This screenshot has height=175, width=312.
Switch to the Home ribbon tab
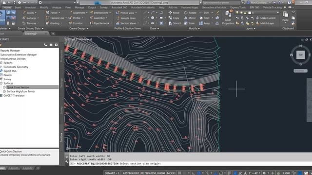pos(7,7)
